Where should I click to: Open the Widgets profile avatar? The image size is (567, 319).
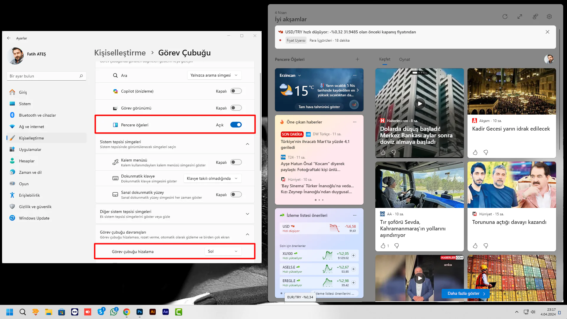pos(549,59)
